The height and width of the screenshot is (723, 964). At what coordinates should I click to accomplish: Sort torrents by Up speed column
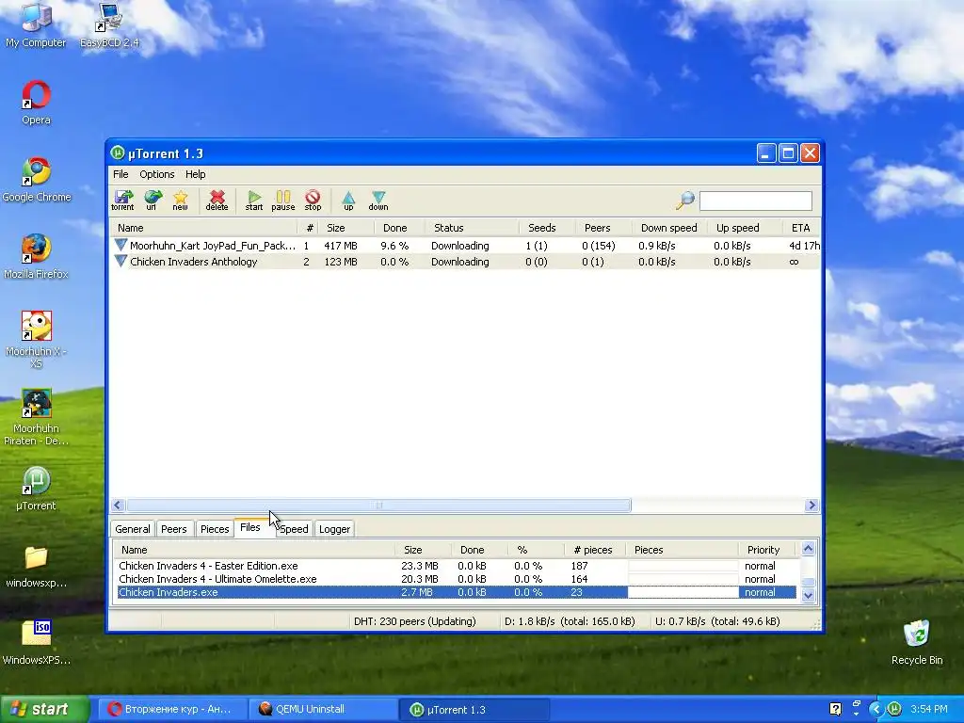pos(744,228)
